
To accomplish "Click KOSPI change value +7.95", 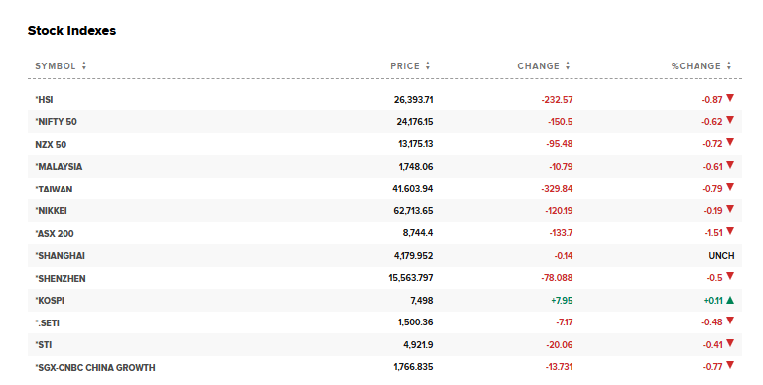I will coord(562,301).
